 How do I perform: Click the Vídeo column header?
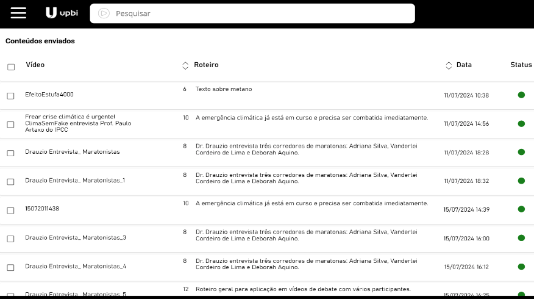35,65
